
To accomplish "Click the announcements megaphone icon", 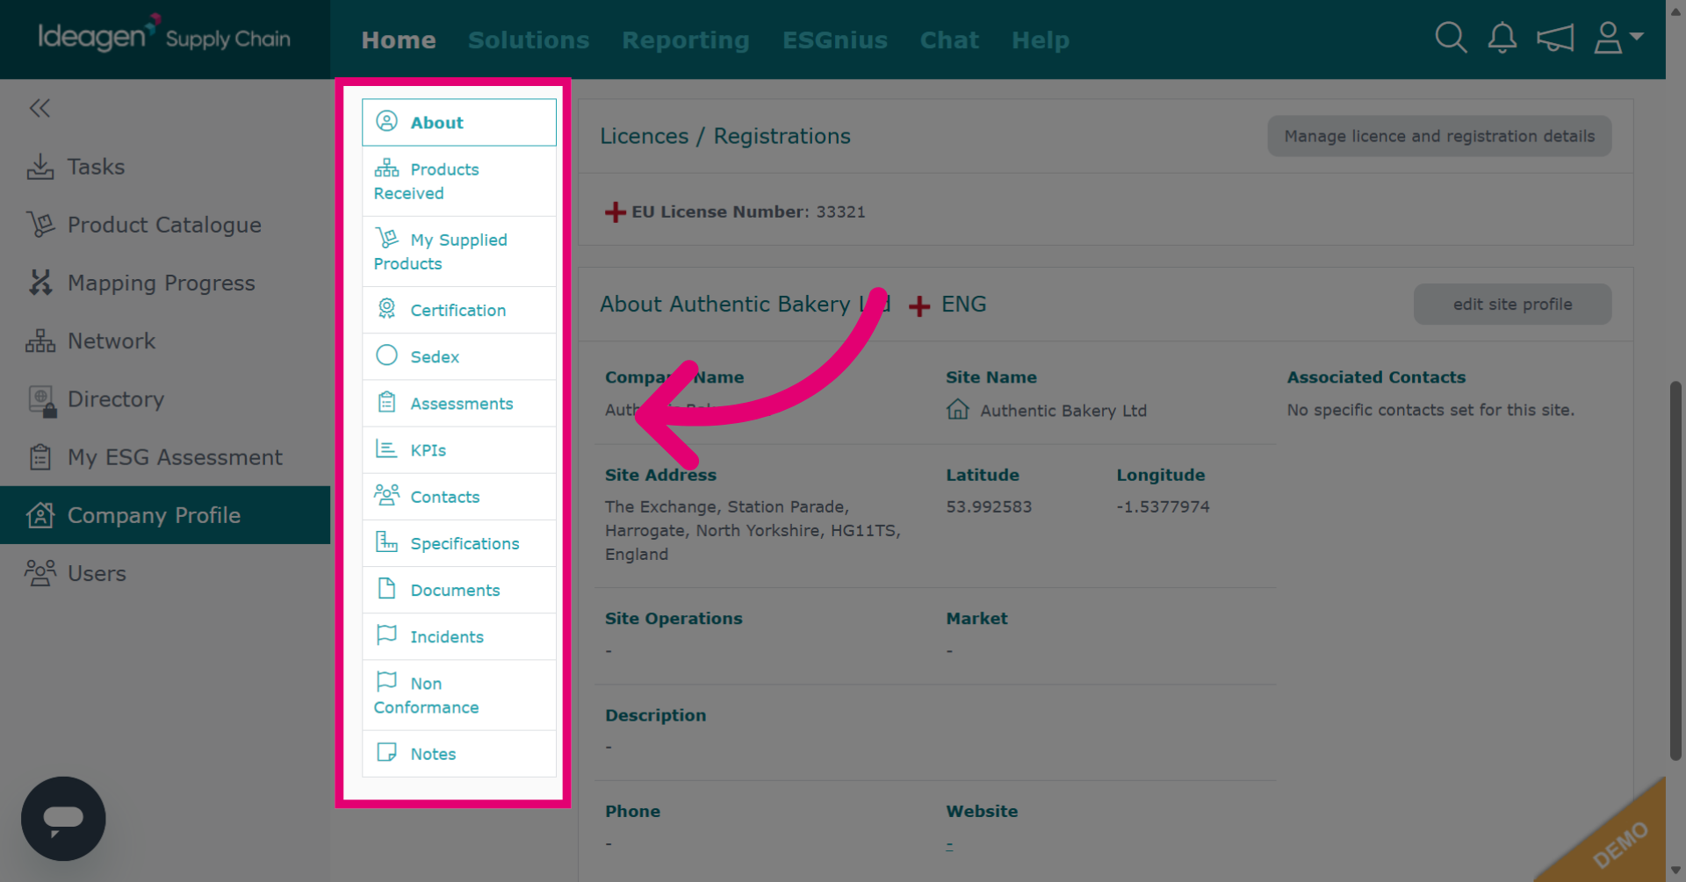I will click(x=1554, y=38).
